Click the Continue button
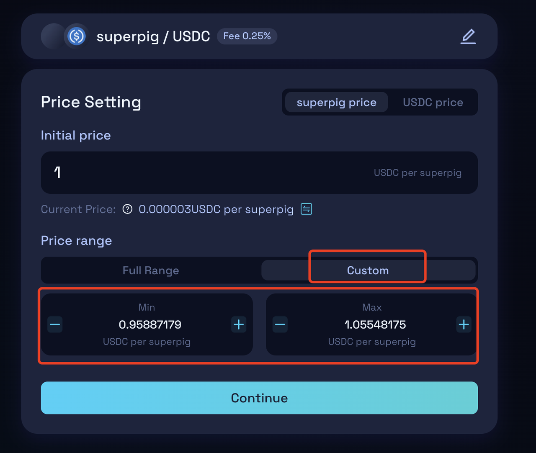The height and width of the screenshot is (453, 536). [x=259, y=398]
